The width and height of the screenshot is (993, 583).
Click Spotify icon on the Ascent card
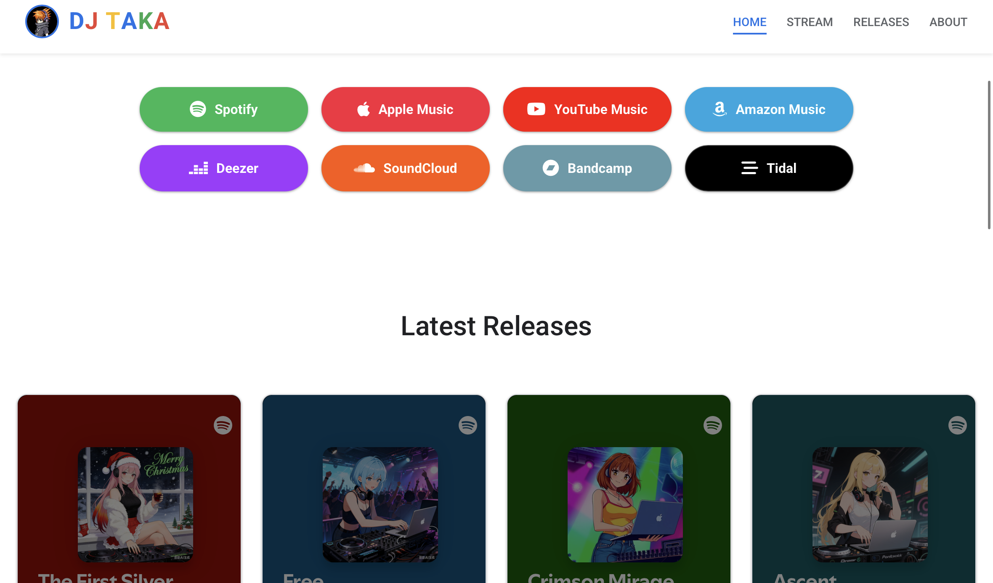(958, 425)
